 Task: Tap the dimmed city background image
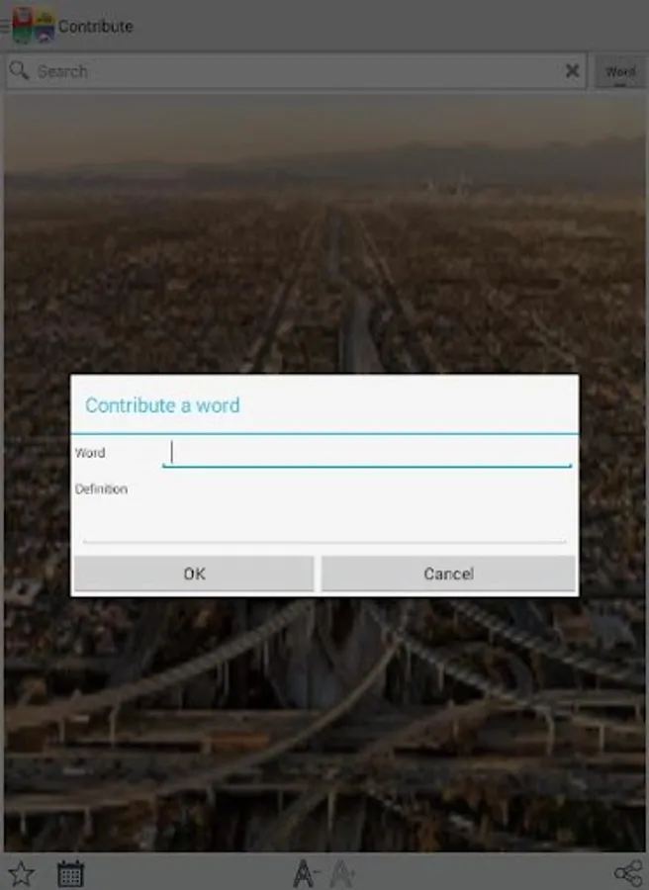click(x=324, y=227)
